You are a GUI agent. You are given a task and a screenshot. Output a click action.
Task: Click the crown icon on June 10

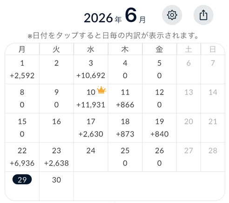(x=101, y=90)
